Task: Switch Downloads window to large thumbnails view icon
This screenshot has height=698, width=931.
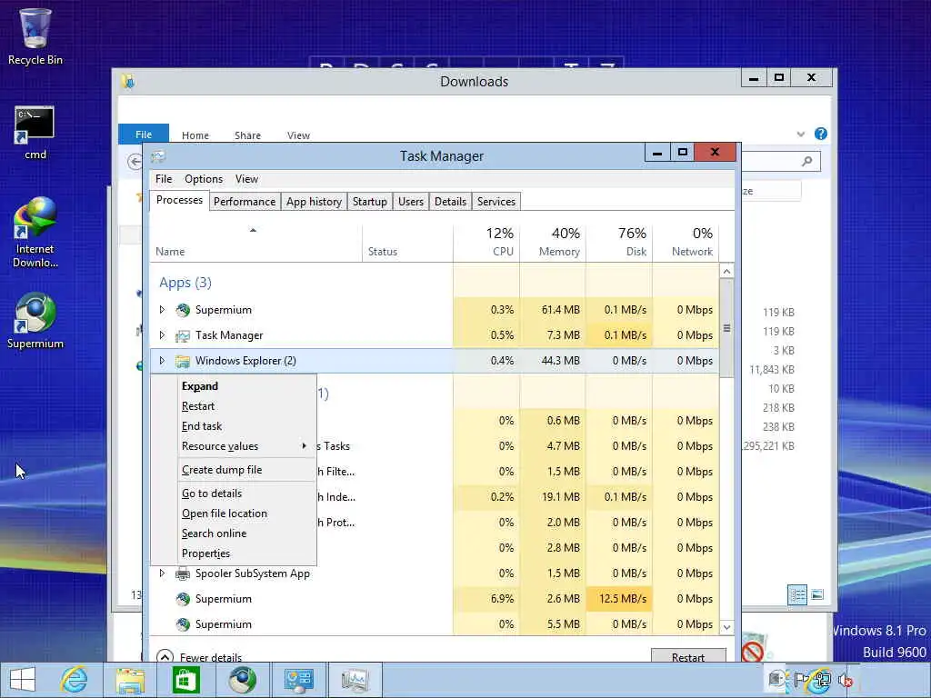Action: pos(817,594)
